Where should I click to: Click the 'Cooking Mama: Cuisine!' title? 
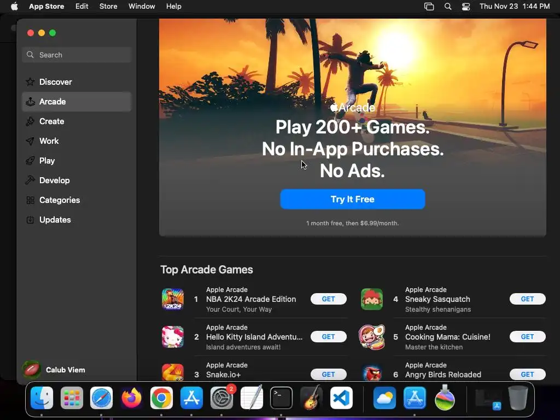(448, 337)
